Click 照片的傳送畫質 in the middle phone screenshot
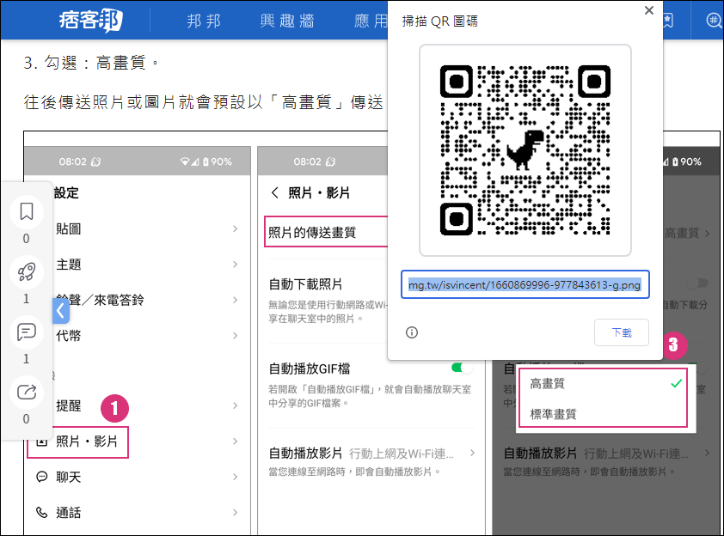Screen dimensions: 724x536 coord(312,232)
